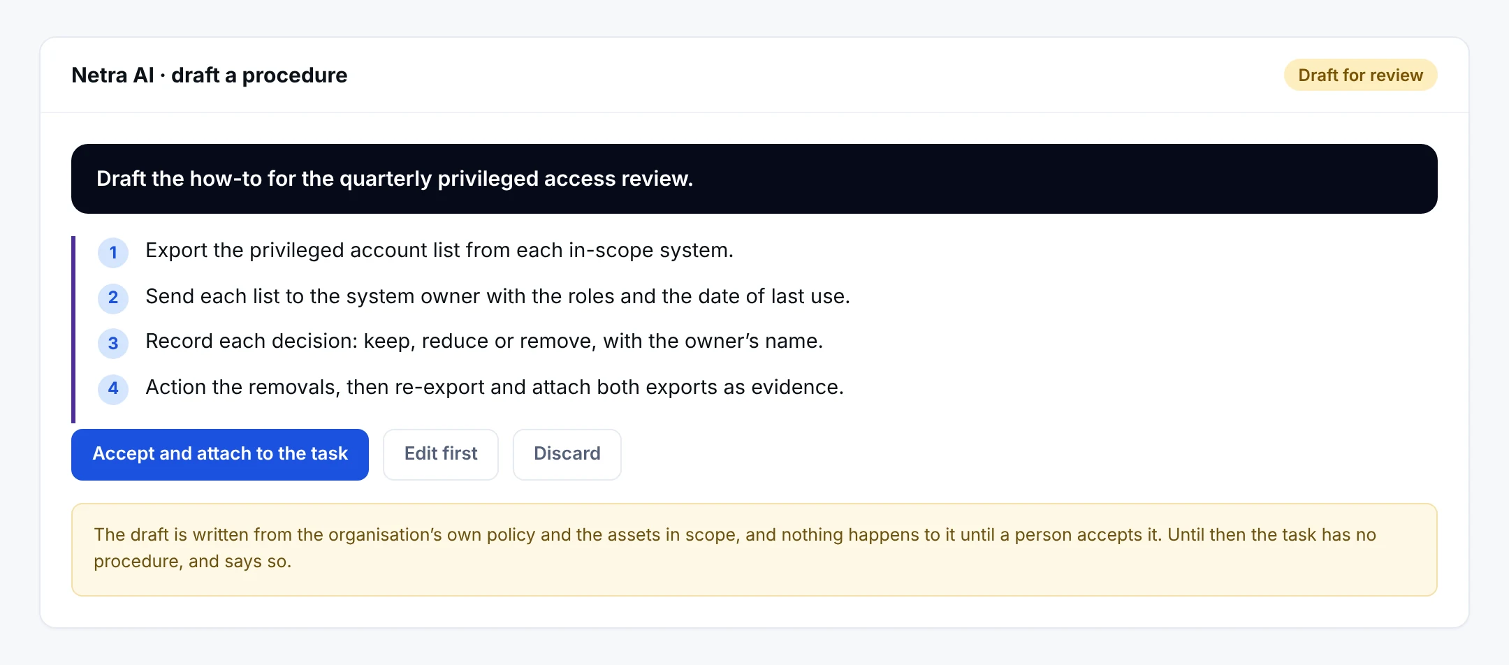Click step number 3 circle

coord(113,344)
